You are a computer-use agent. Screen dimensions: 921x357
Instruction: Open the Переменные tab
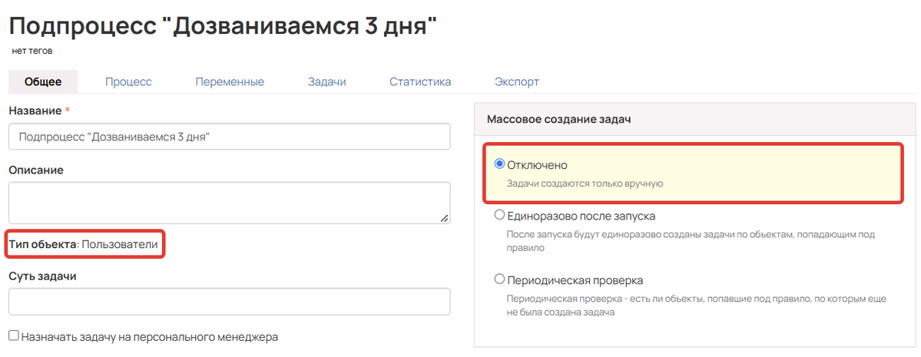230,81
